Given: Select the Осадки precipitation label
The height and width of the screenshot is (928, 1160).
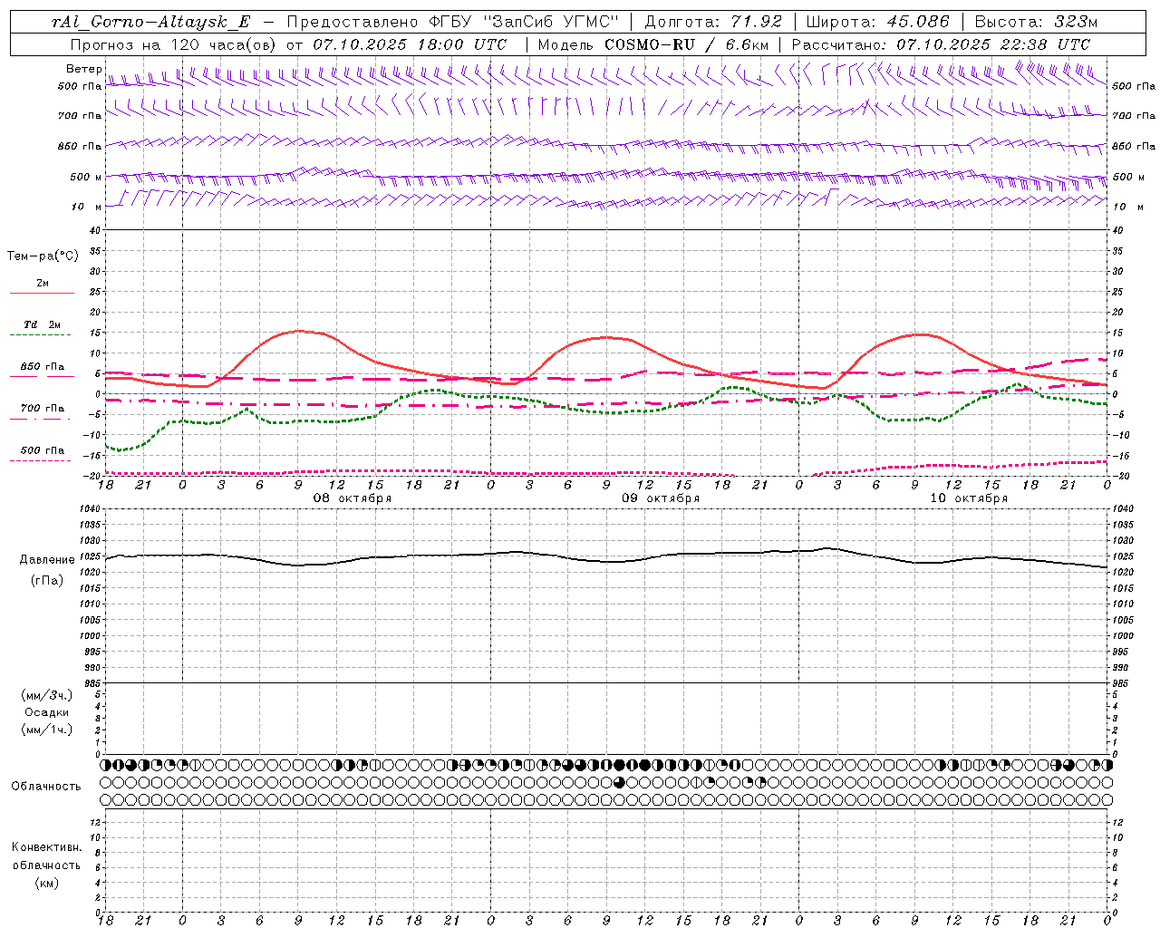Looking at the screenshot, I should [47, 712].
